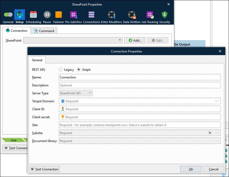Open the Pre JobInfos icon
This screenshot has width=229, height=177.
point(74,15)
